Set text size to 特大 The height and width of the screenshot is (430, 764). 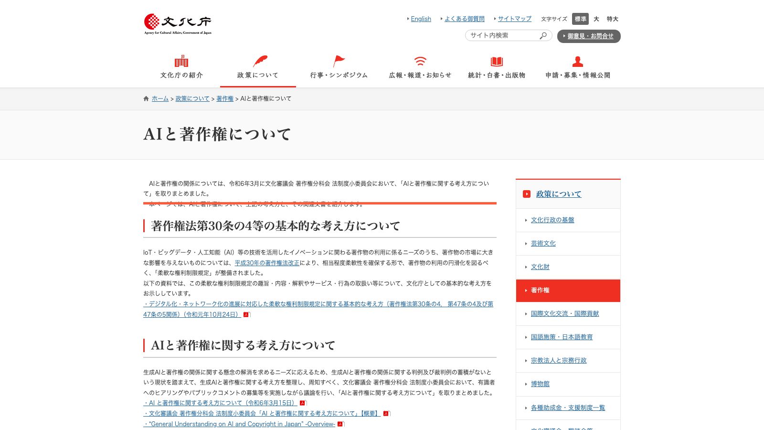click(613, 19)
